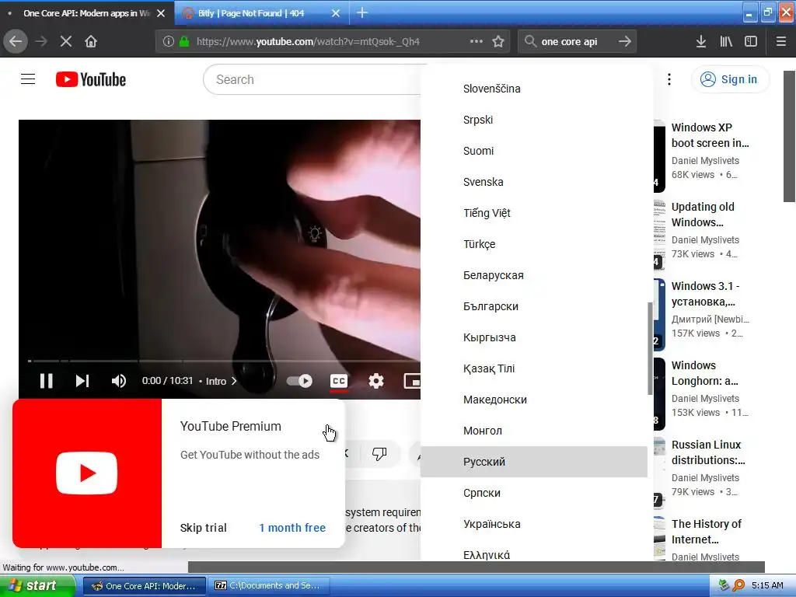Image resolution: width=796 pixels, height=597 pixels.
Task: Select Српски language
Action: coord(534,493)
